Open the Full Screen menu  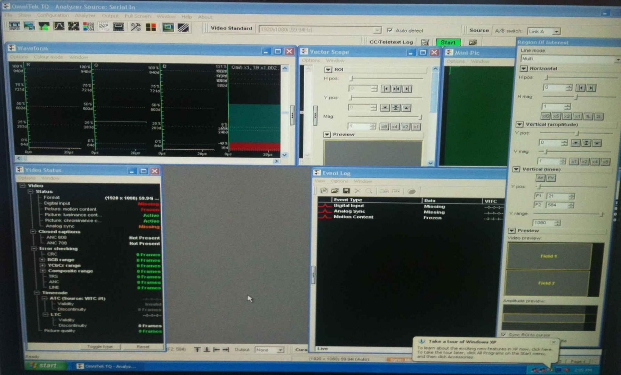tap(138, 16)
